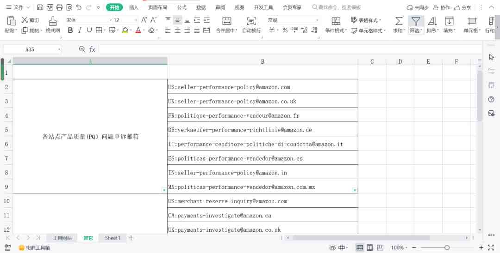Open the 数据 Data tab

[201, 7]
